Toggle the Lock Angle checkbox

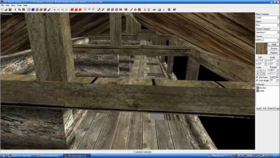pos(257,80)
